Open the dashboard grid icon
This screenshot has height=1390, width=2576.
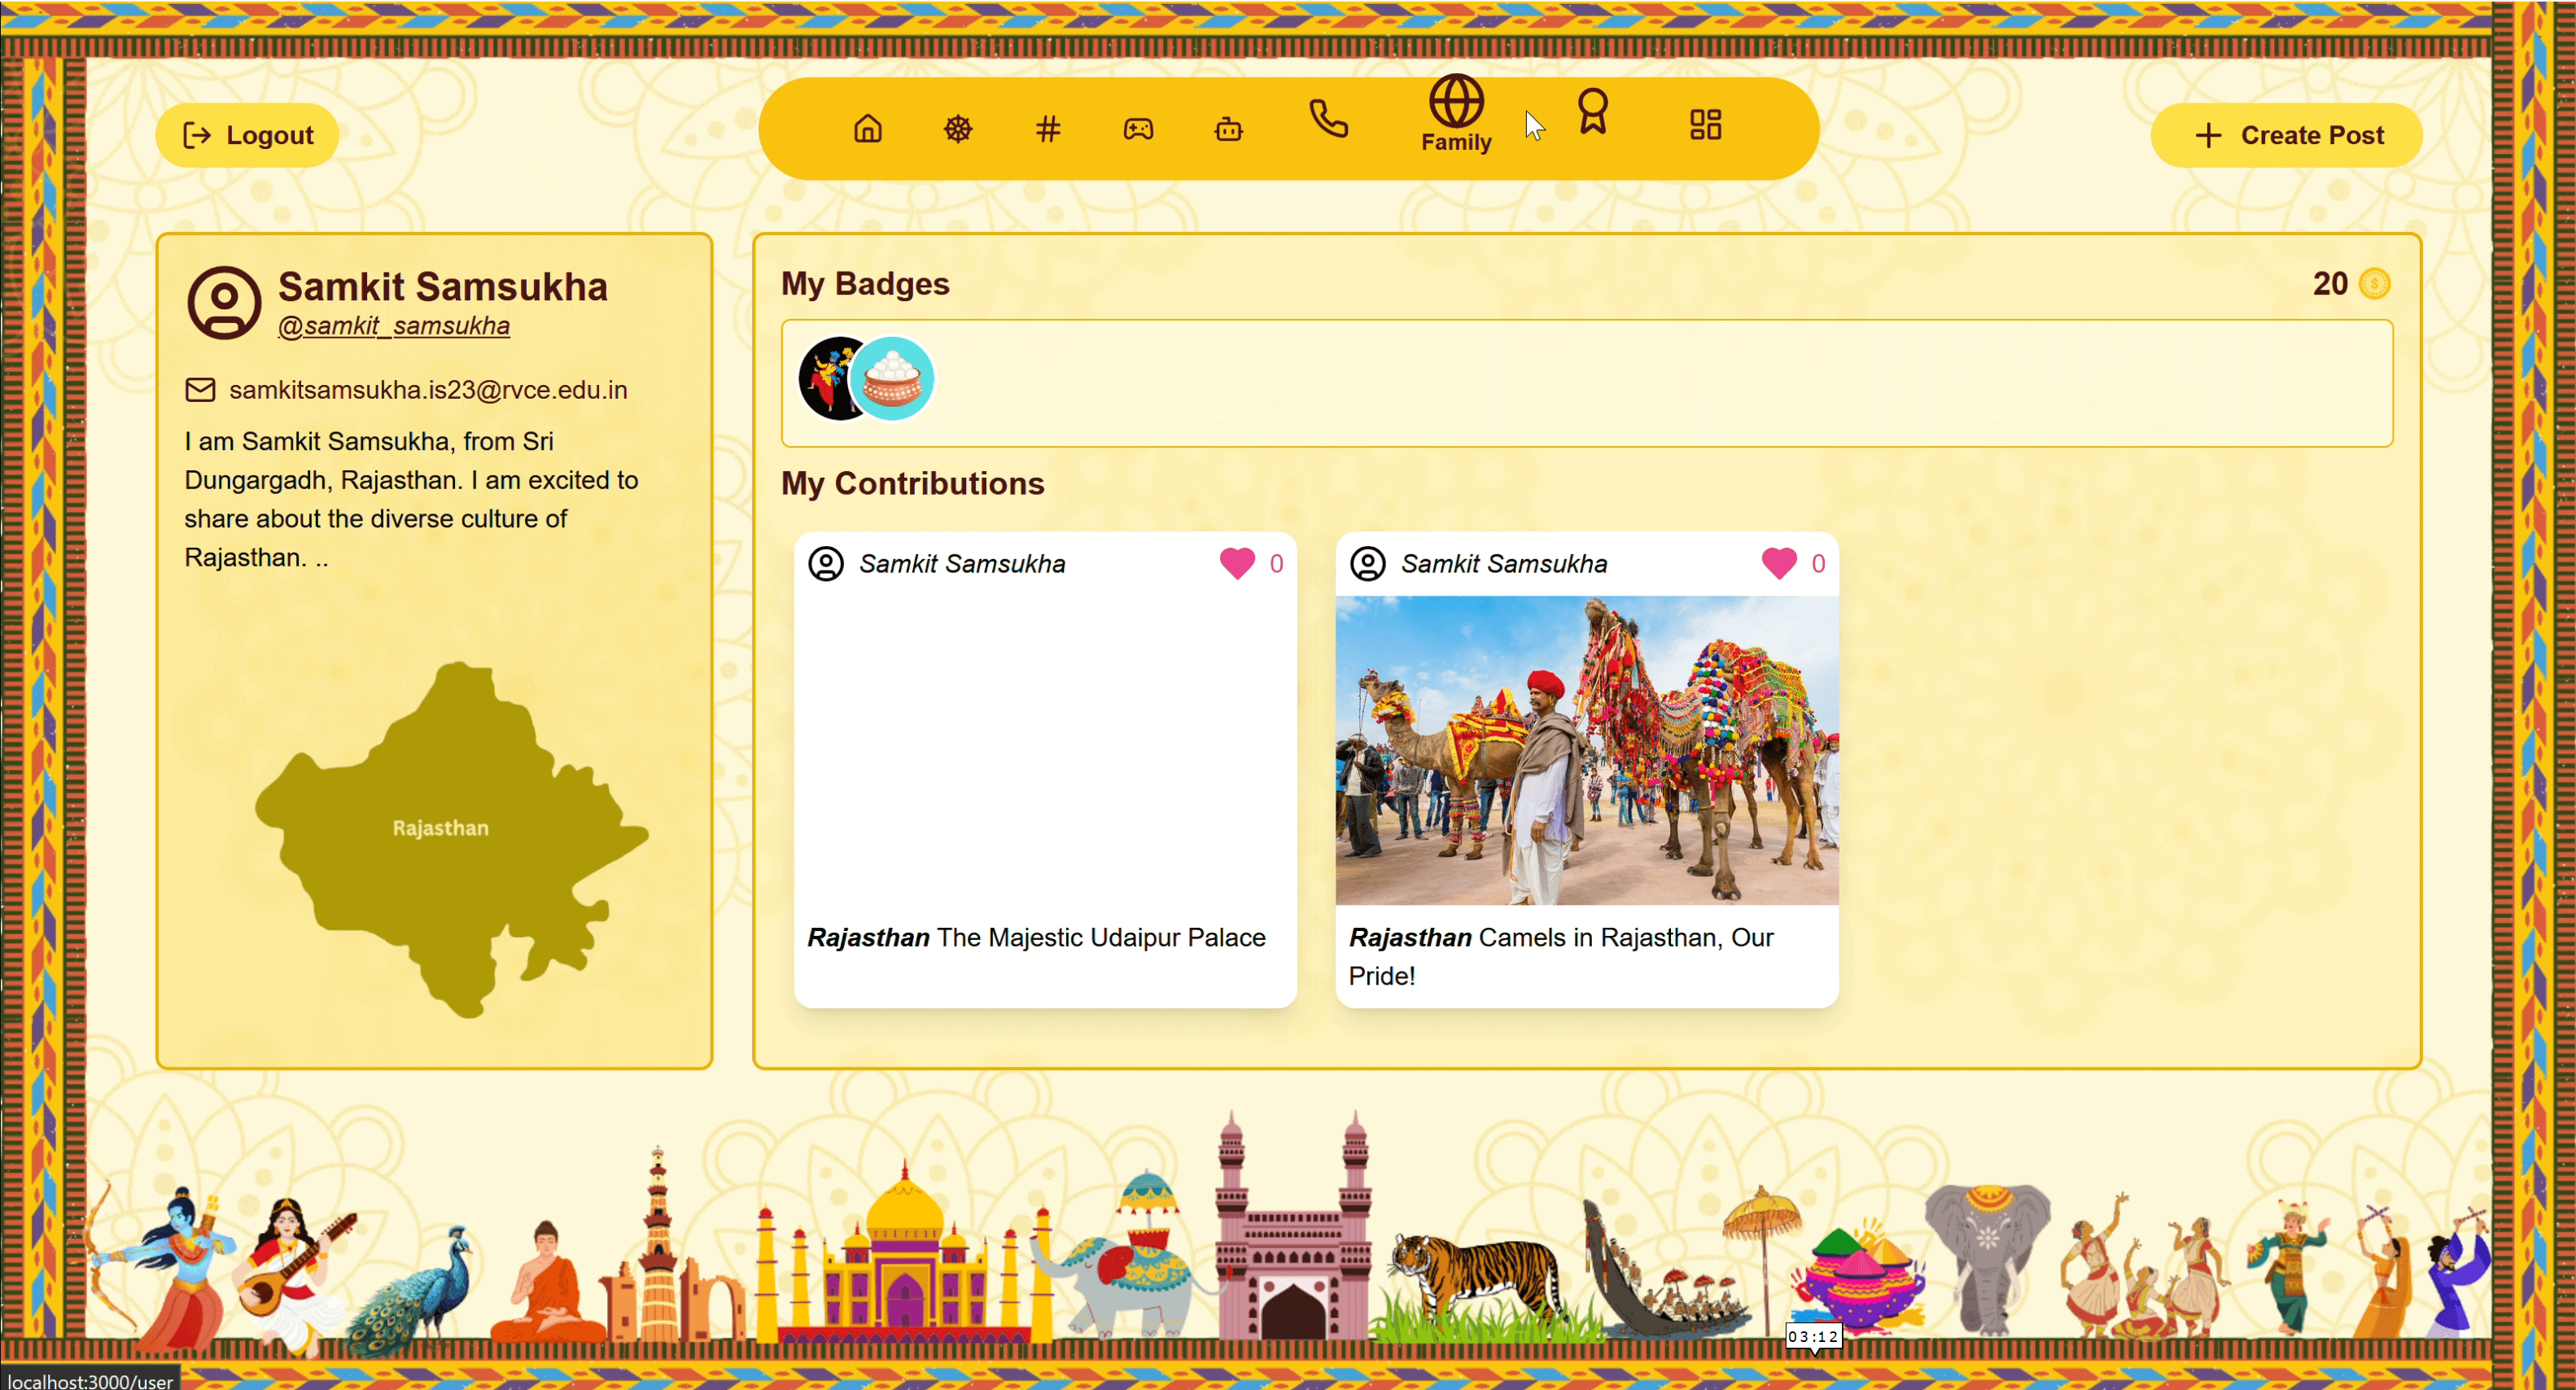click(x=1704, y=125)
